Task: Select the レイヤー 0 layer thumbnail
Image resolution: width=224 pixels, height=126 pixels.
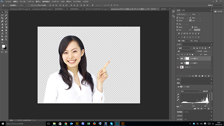Action: pos(182,67)
